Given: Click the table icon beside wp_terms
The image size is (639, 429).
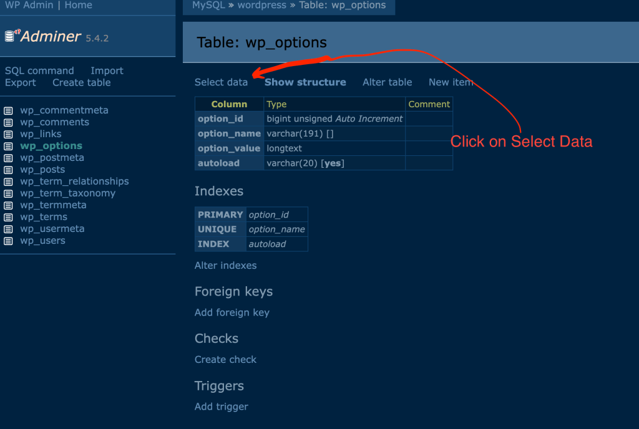Looking at the screenshot, I should (x=9, y=216).
